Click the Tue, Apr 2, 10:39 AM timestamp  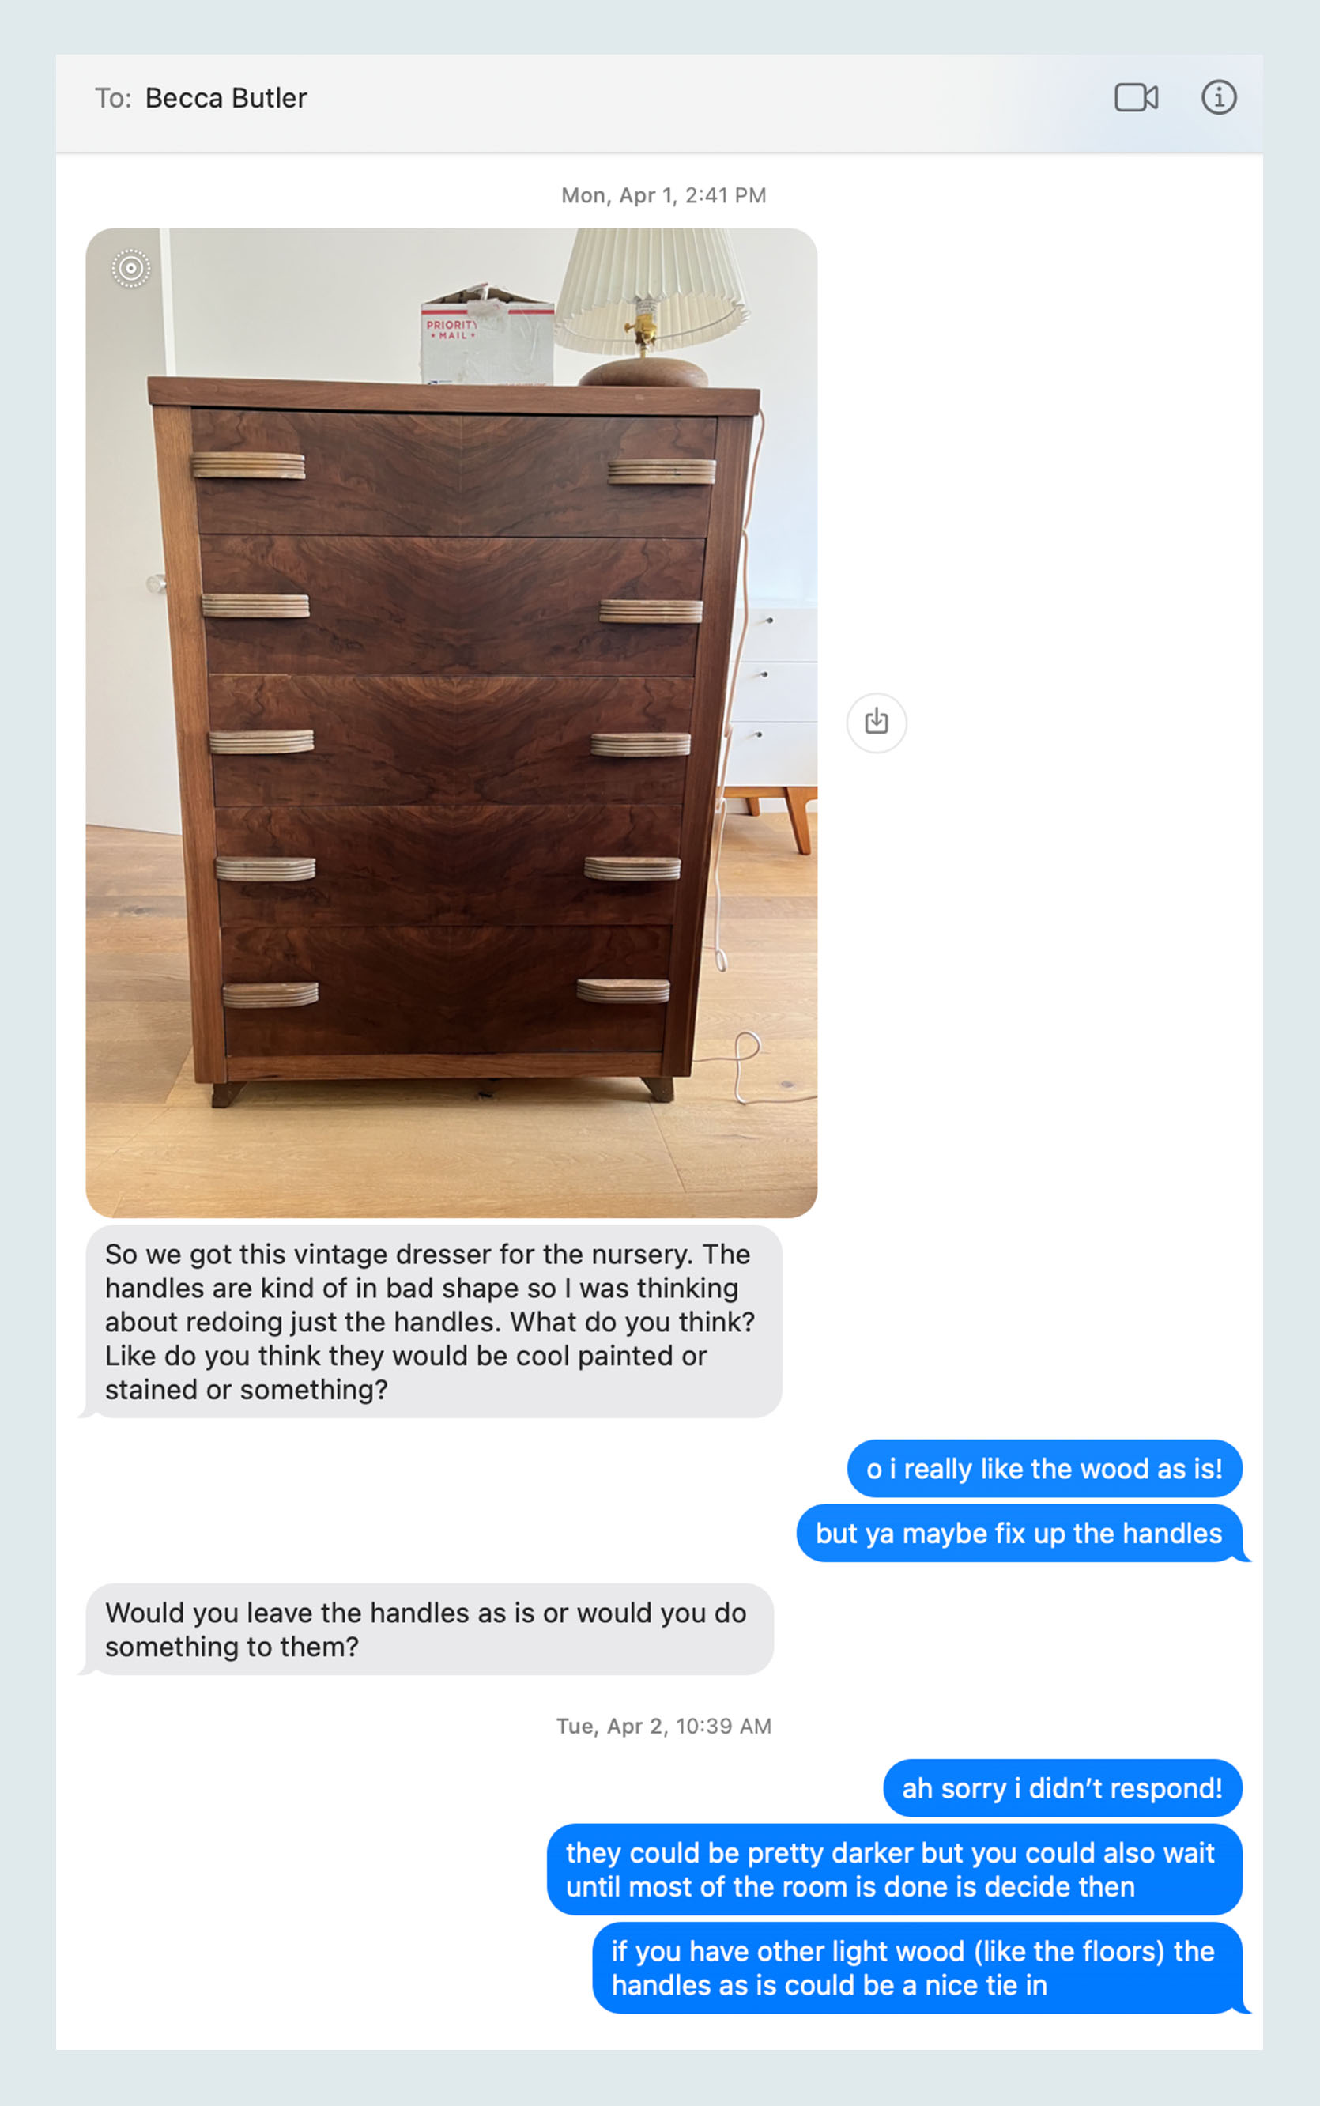coord(665,1727)
